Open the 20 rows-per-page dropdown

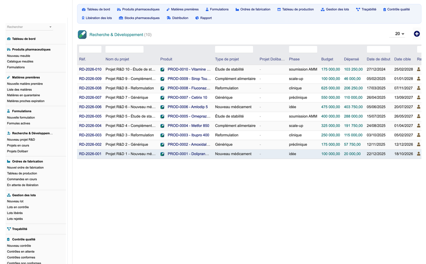point(397,34)
